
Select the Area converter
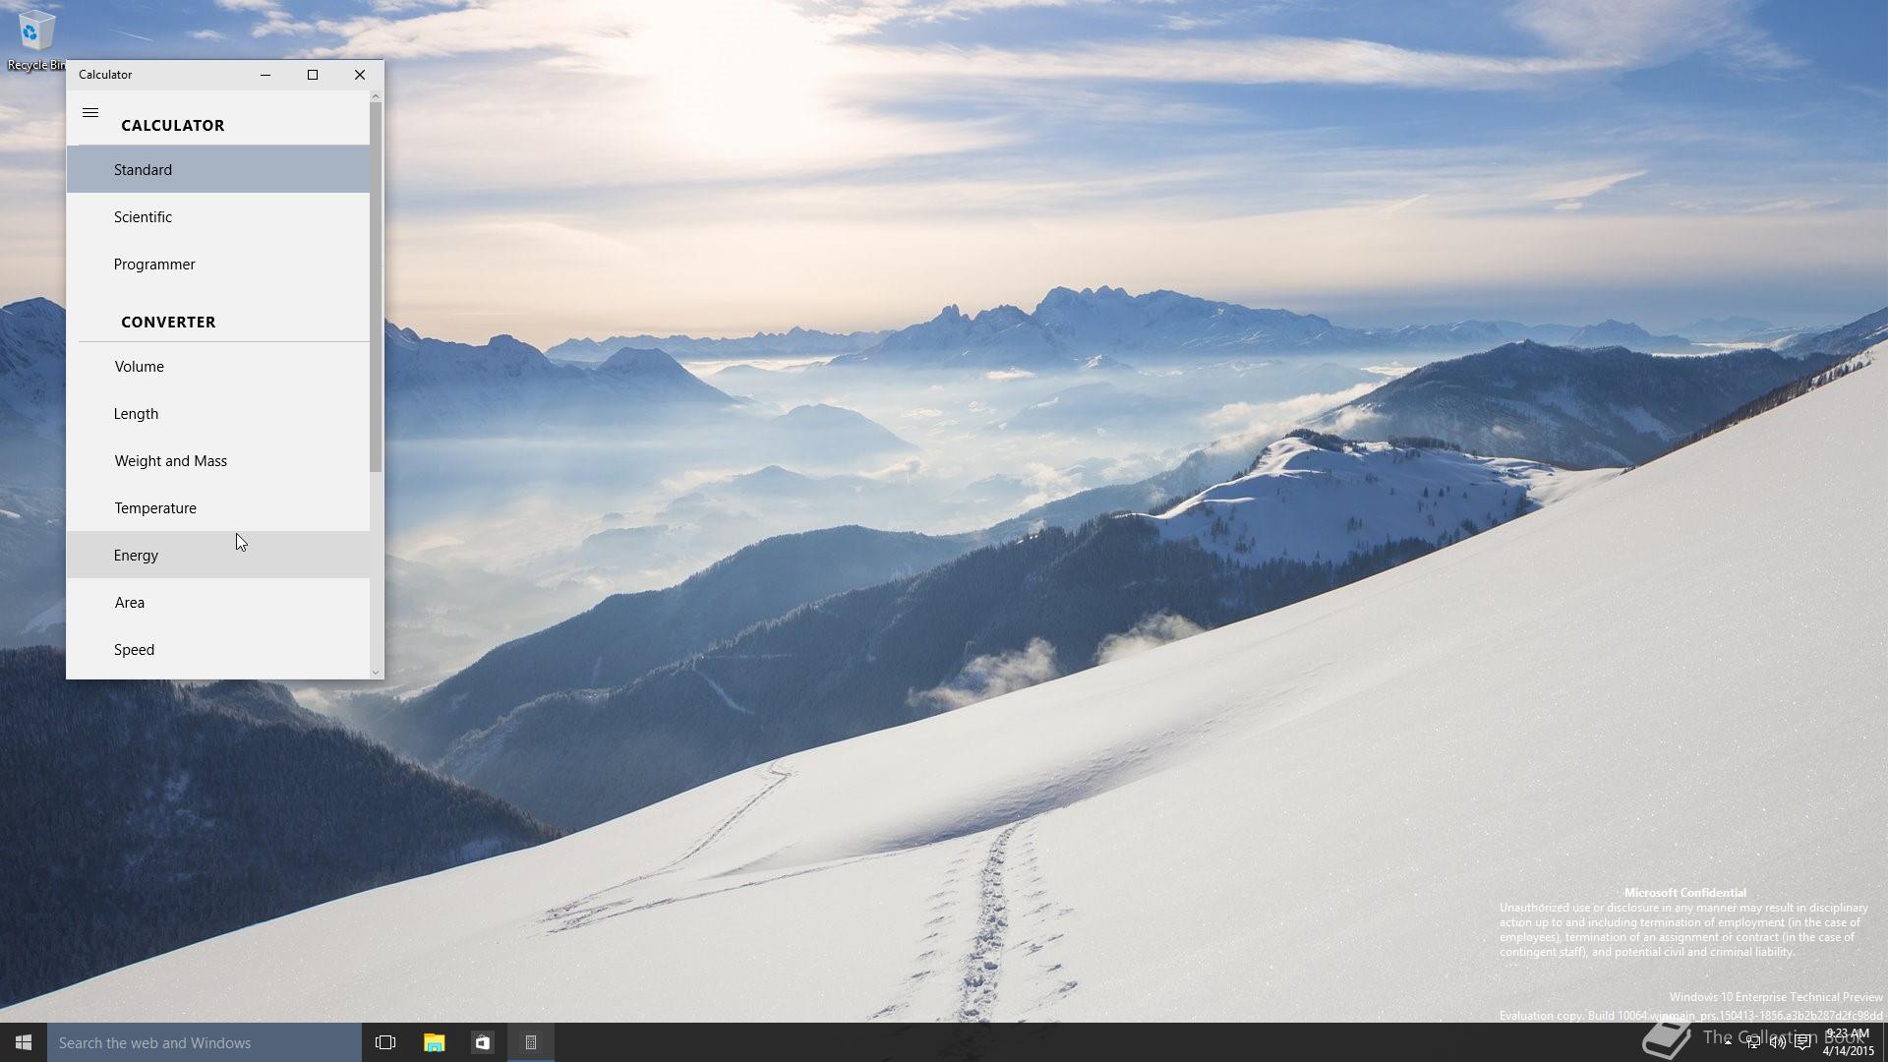[x=218, y=602]
